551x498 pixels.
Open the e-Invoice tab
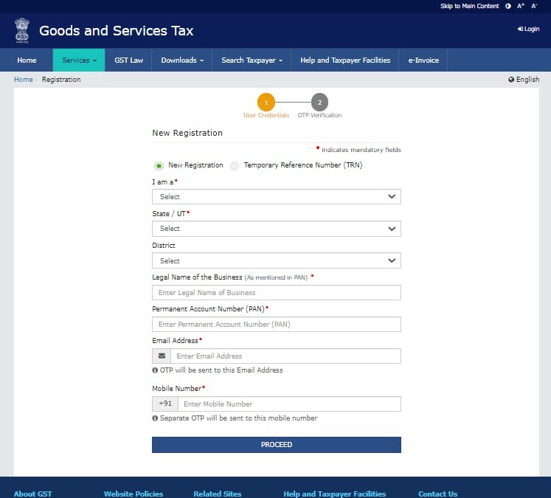tap(423, 60)
